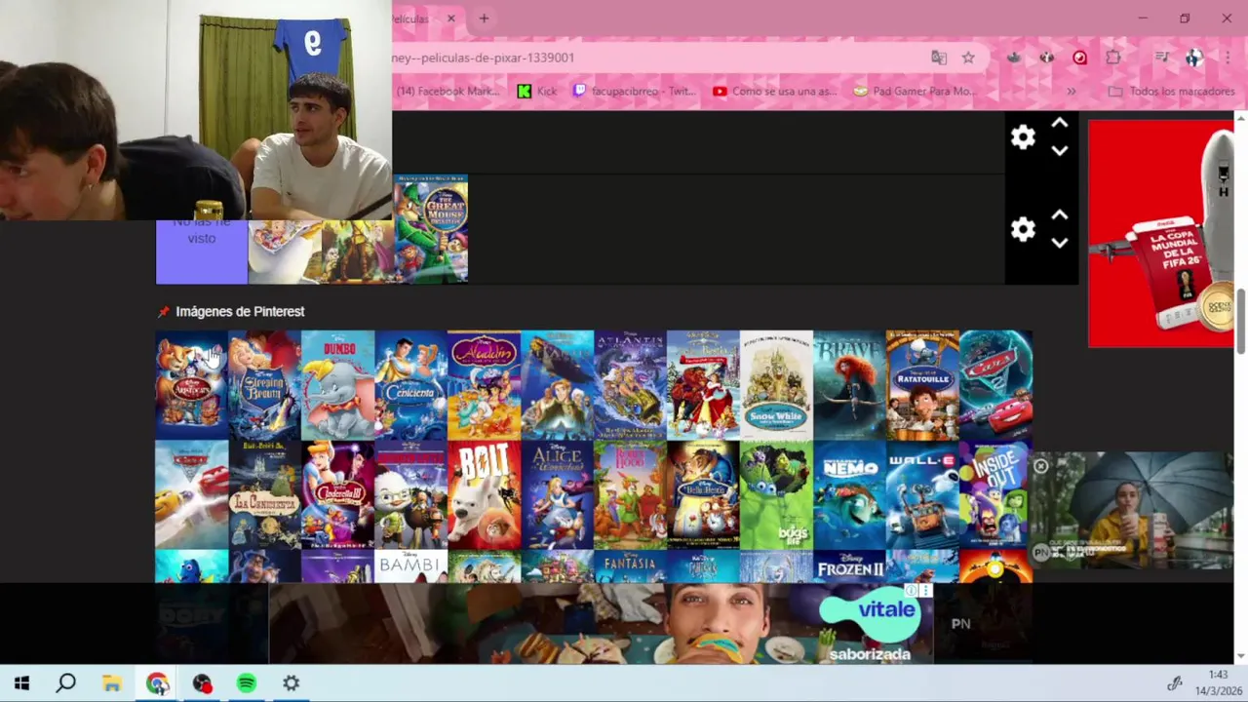Close the floating umbrella video ad

coord(1040,466)
